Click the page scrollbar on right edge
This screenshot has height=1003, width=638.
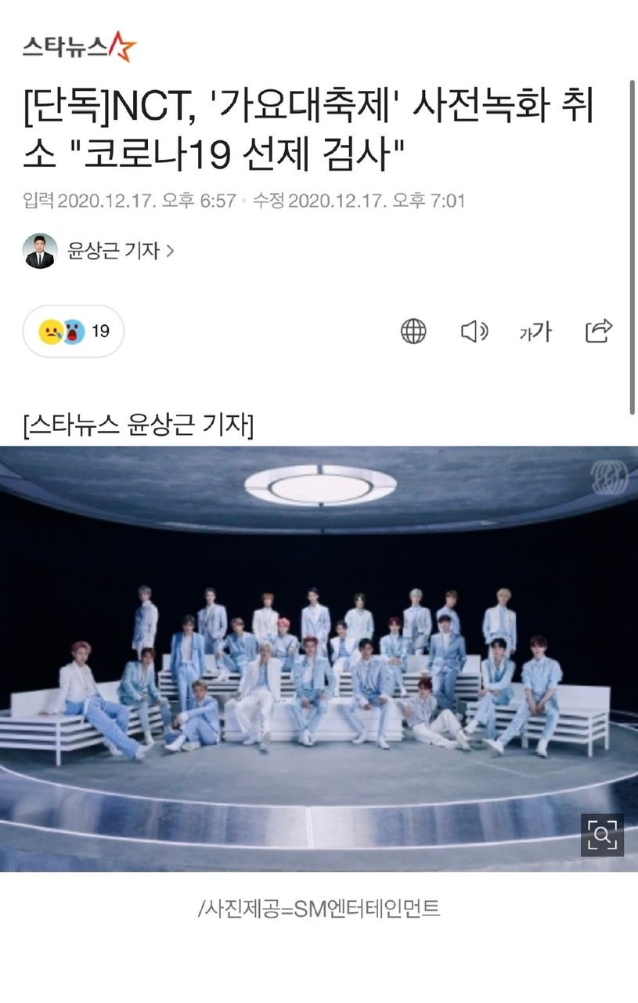(x=633, y=246)
